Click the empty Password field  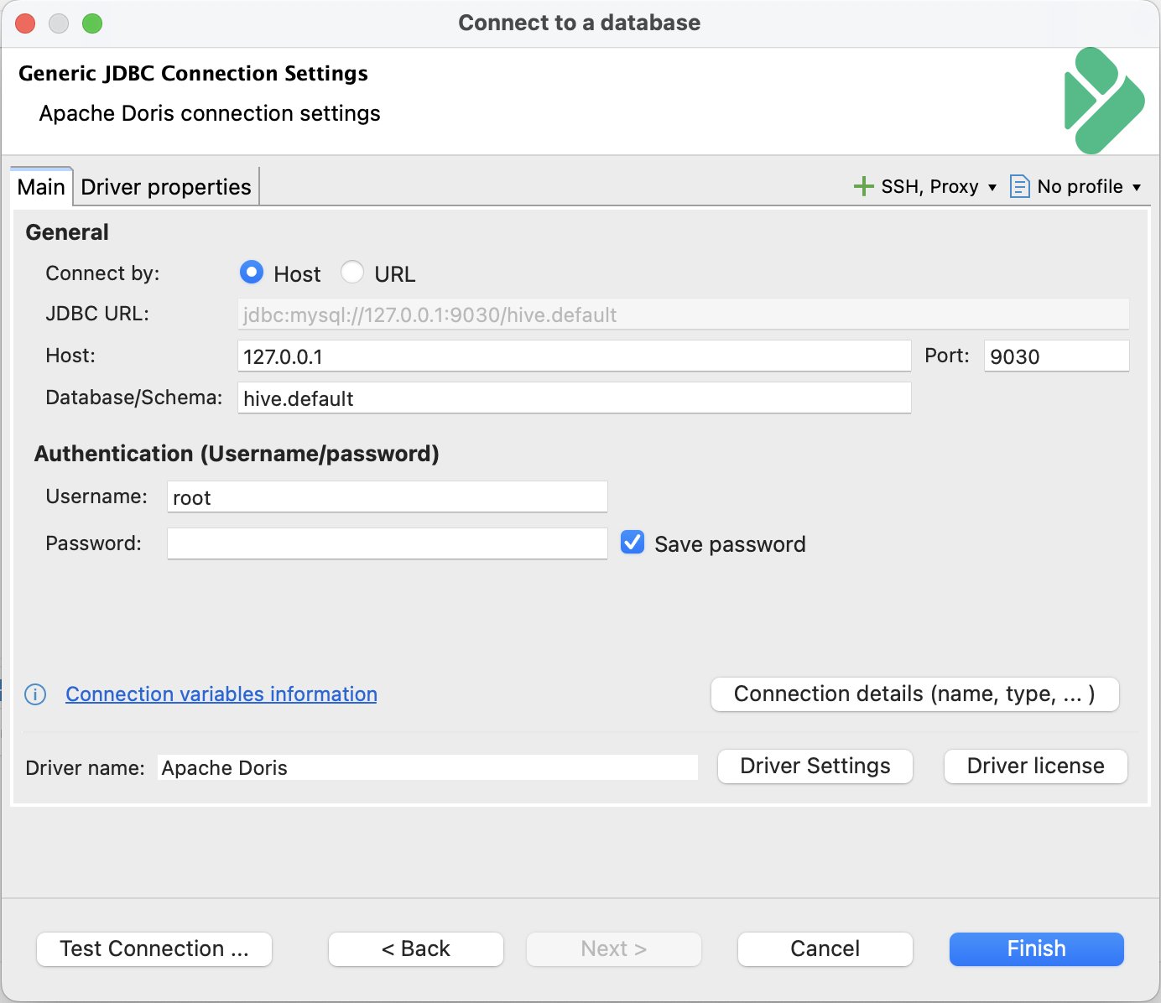[x=388, y=543]
